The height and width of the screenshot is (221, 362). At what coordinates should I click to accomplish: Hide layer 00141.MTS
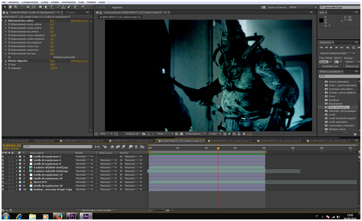click(3, 182)
